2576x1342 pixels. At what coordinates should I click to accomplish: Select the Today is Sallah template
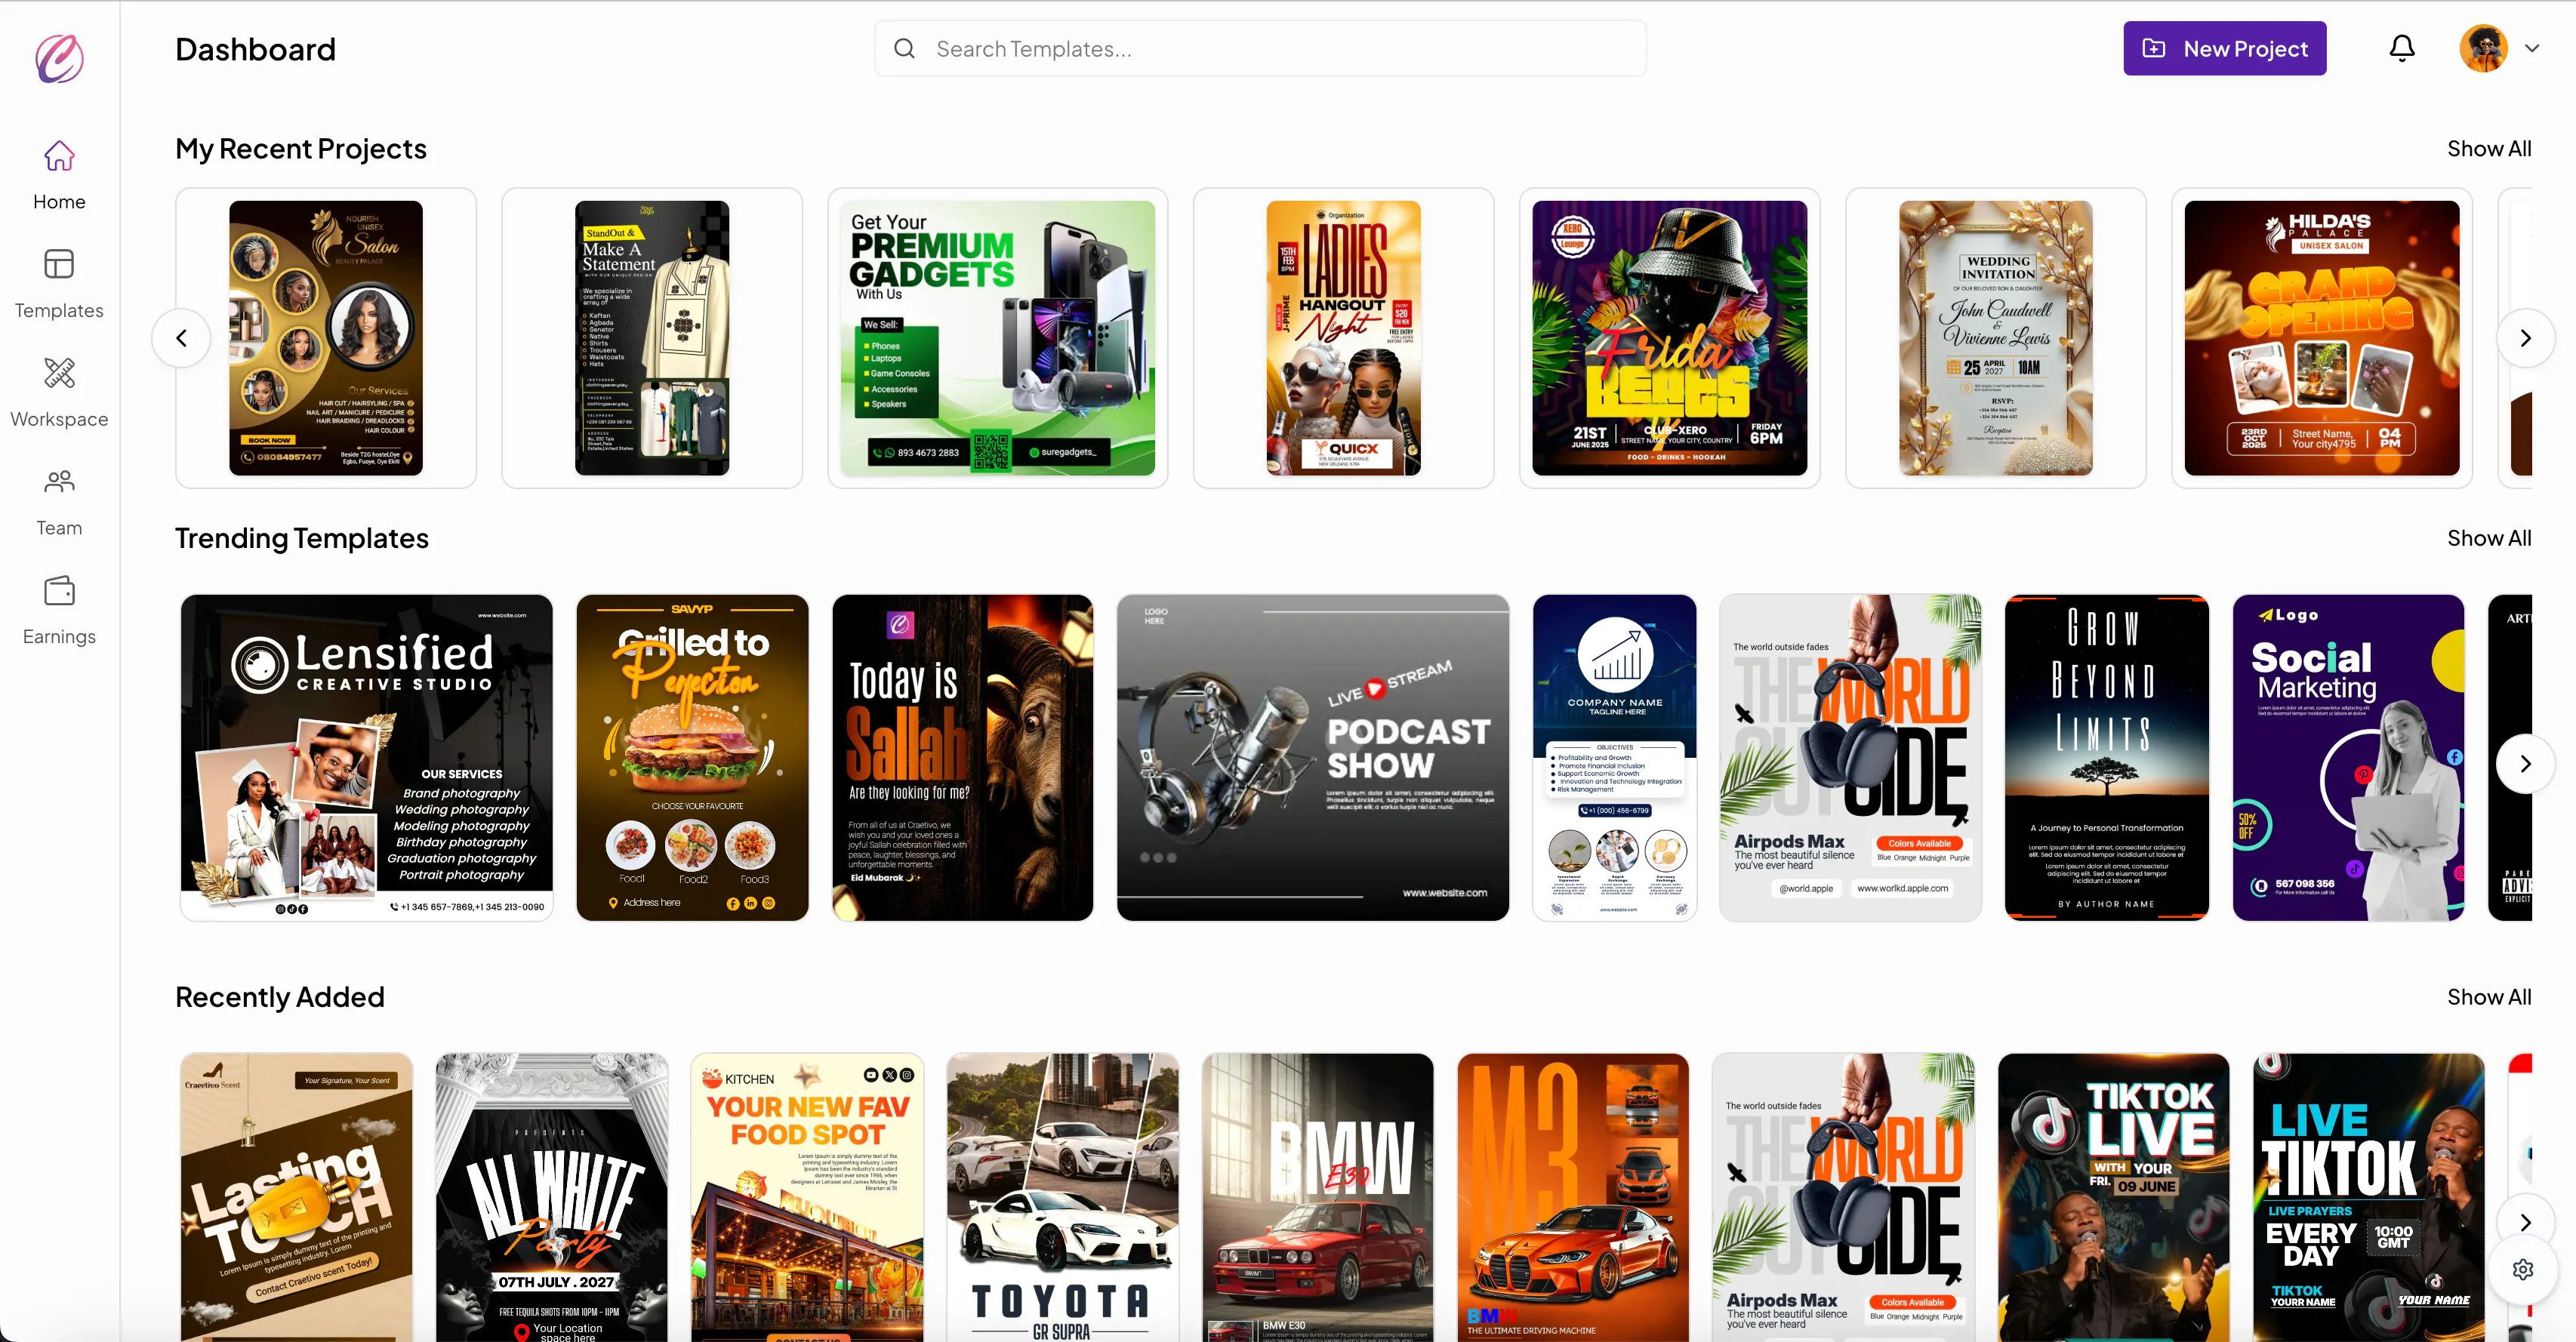[962, 757]
